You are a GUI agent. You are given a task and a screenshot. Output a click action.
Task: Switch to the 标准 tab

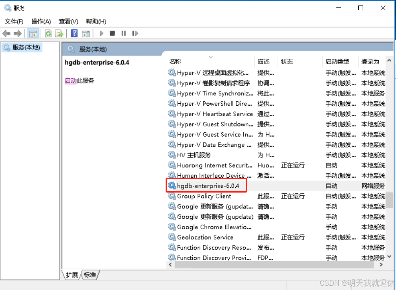(90, 275)
